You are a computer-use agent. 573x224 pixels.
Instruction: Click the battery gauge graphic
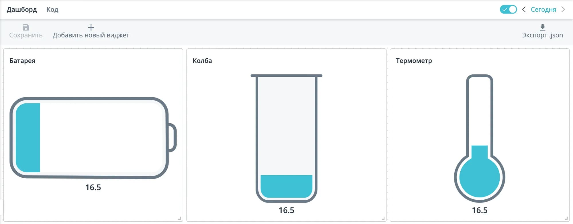click(93, 138)
